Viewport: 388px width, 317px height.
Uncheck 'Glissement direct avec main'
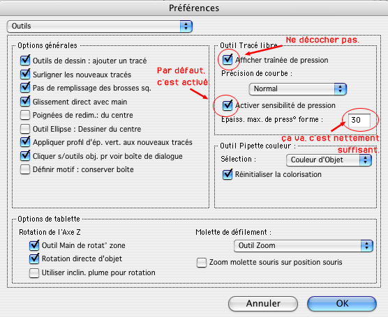coord(25,102)
